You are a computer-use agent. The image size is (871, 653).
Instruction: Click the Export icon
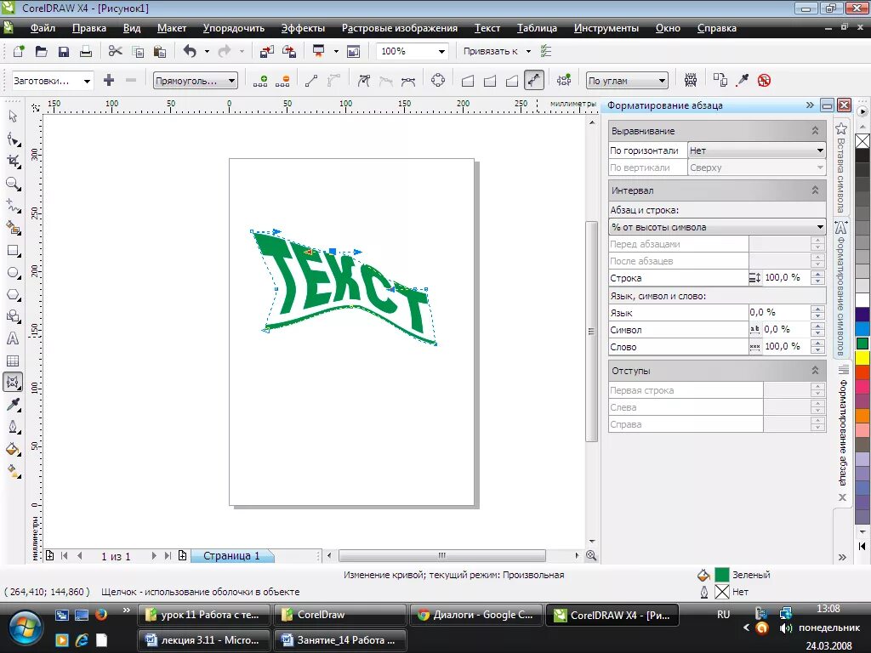click(x=289, y=51)
